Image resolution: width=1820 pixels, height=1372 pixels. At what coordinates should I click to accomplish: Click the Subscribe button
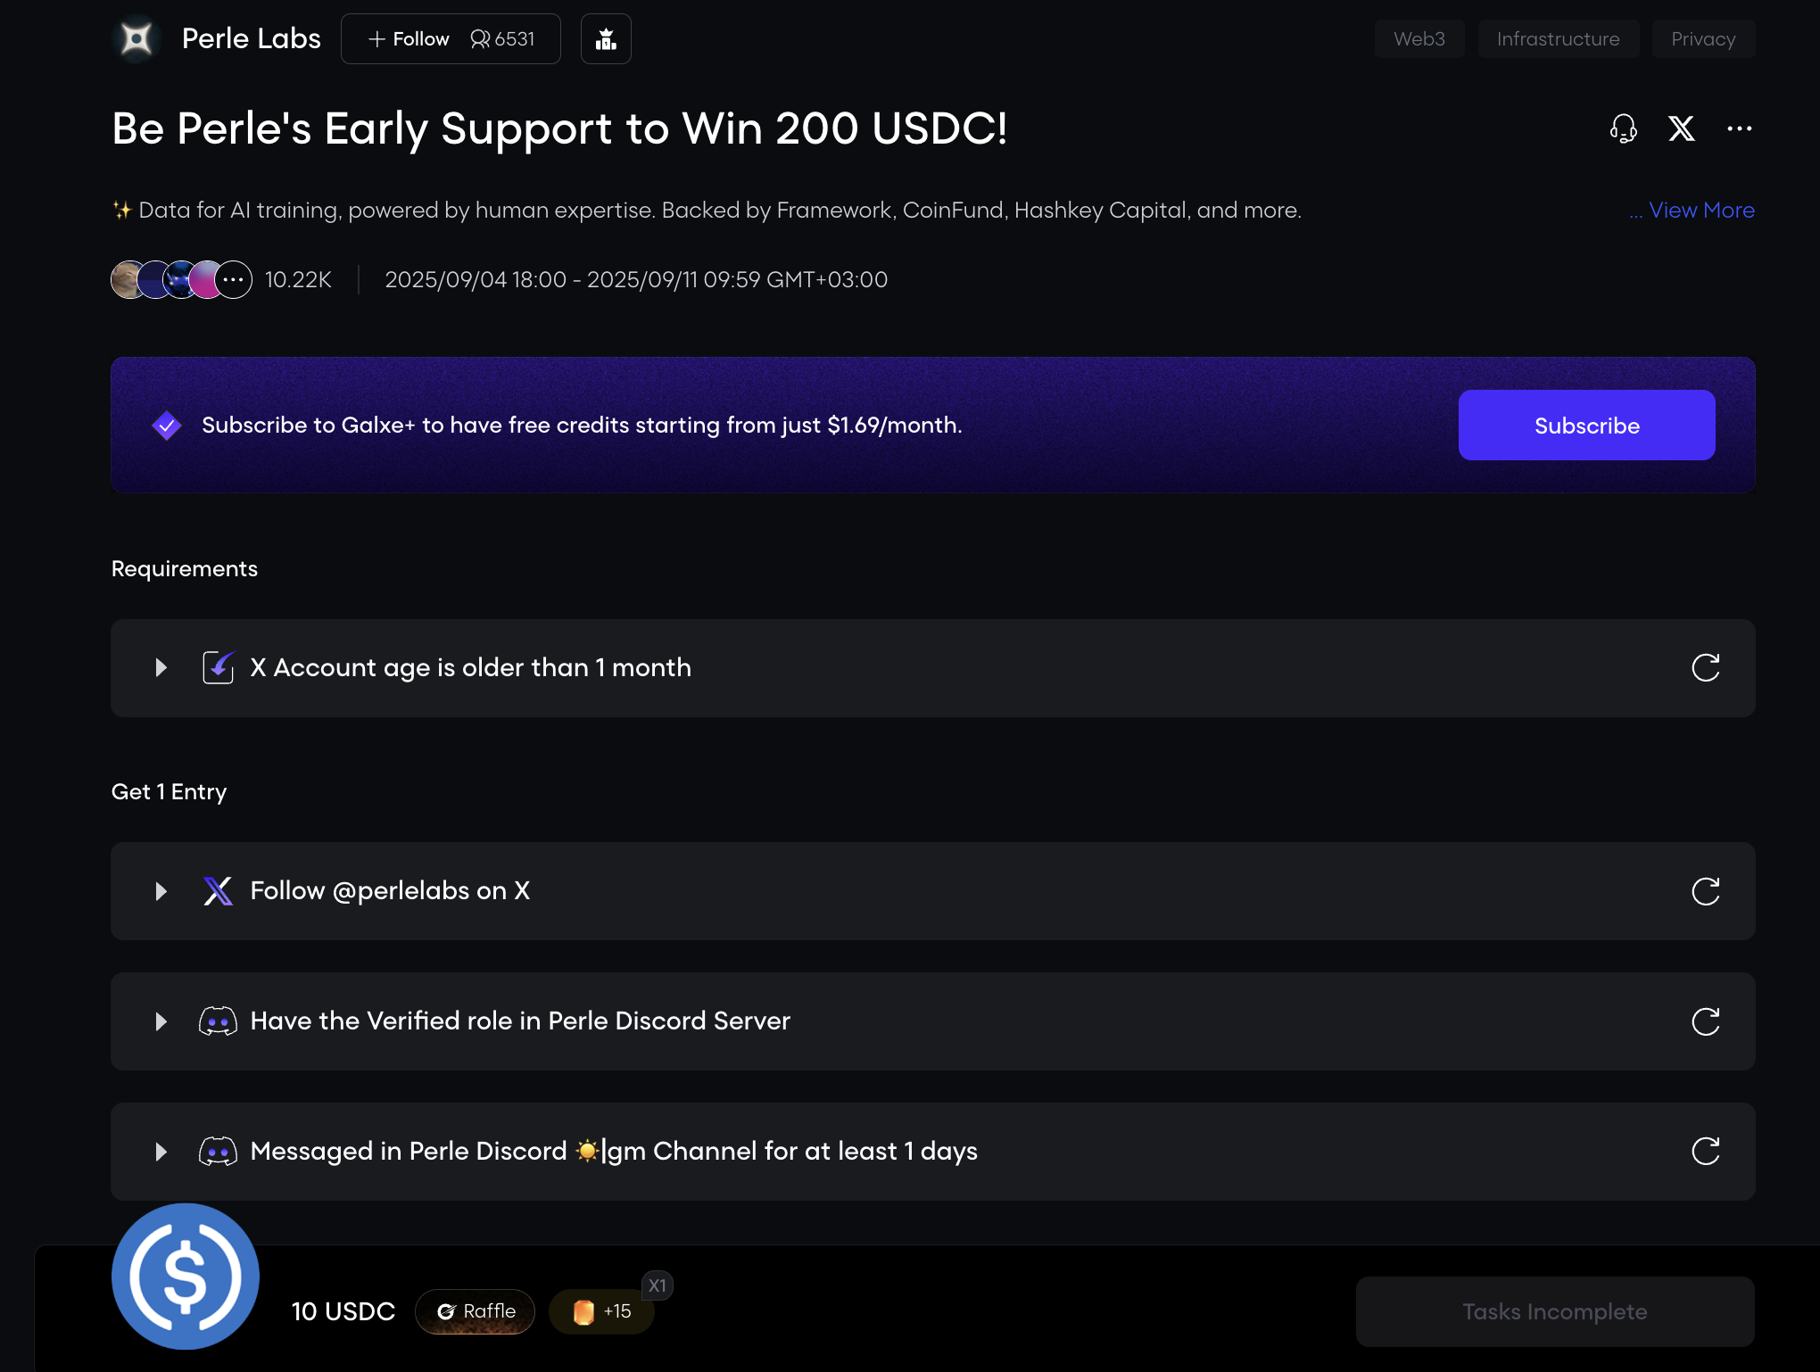point(1586,426)
